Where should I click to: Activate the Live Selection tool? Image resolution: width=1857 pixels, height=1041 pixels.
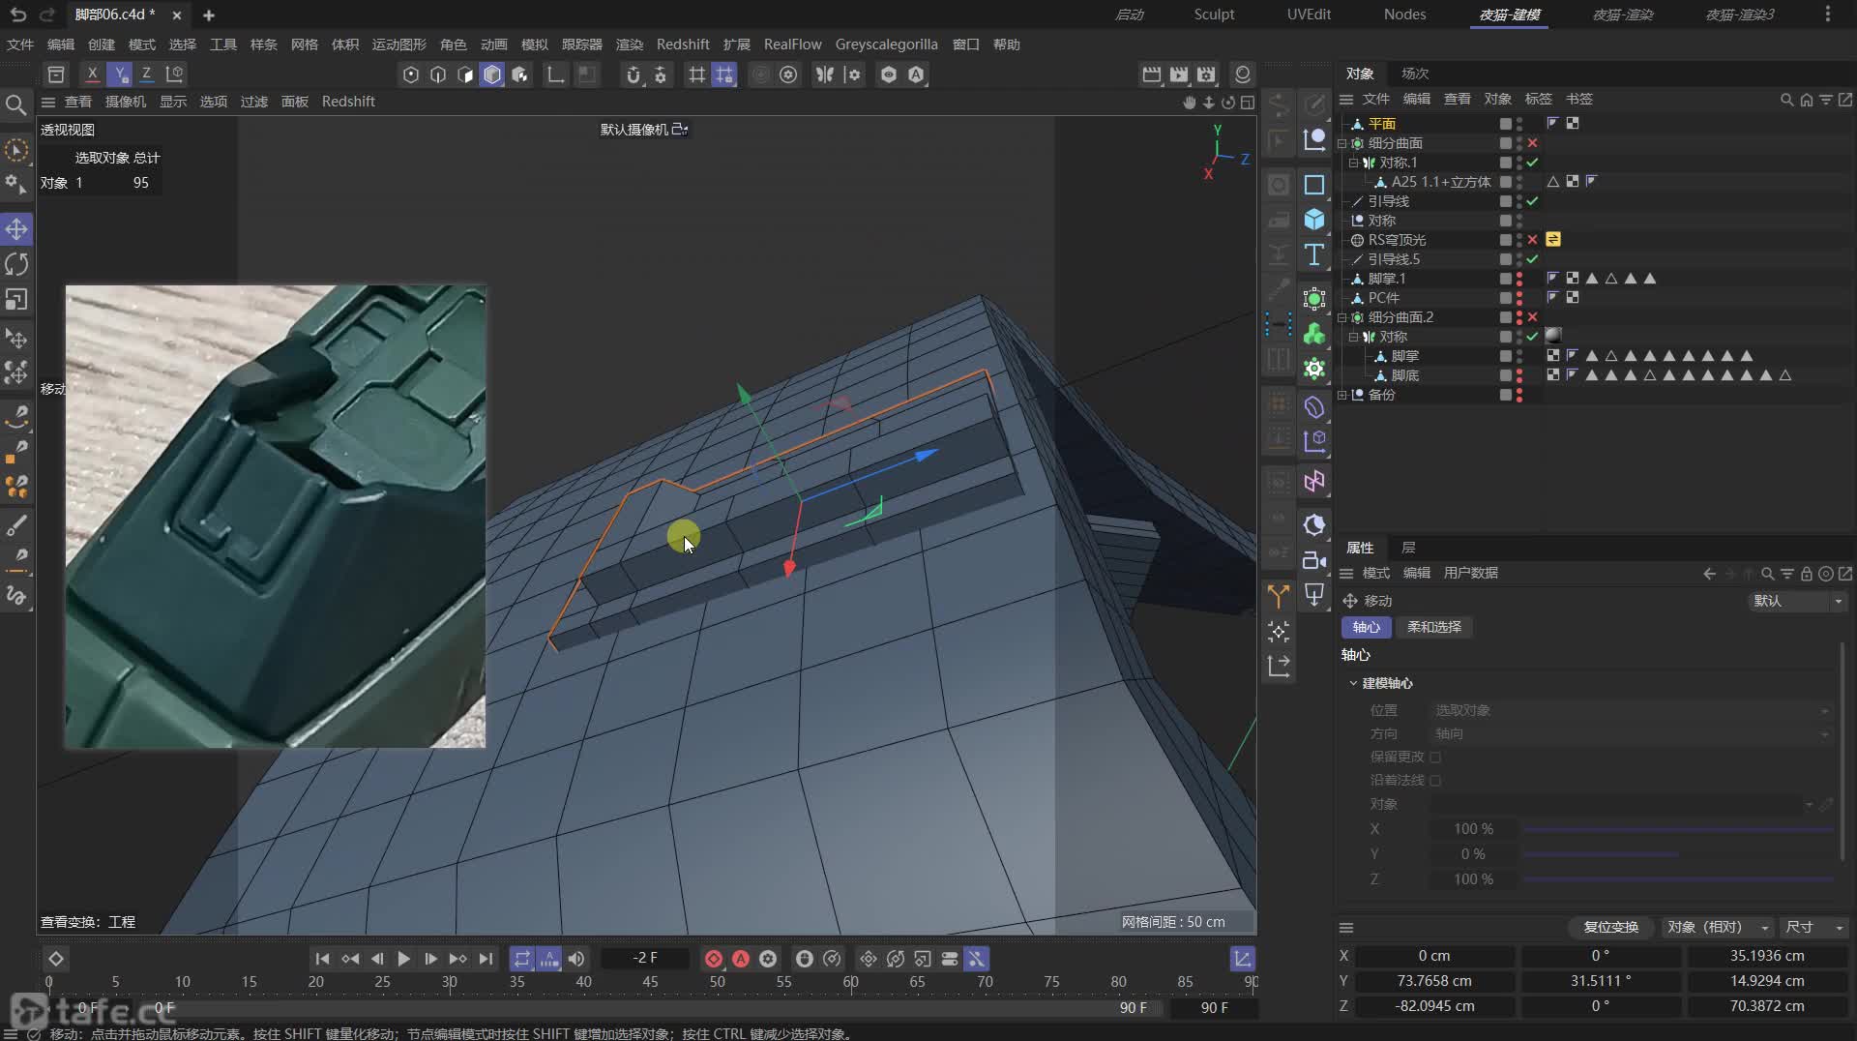16,150
